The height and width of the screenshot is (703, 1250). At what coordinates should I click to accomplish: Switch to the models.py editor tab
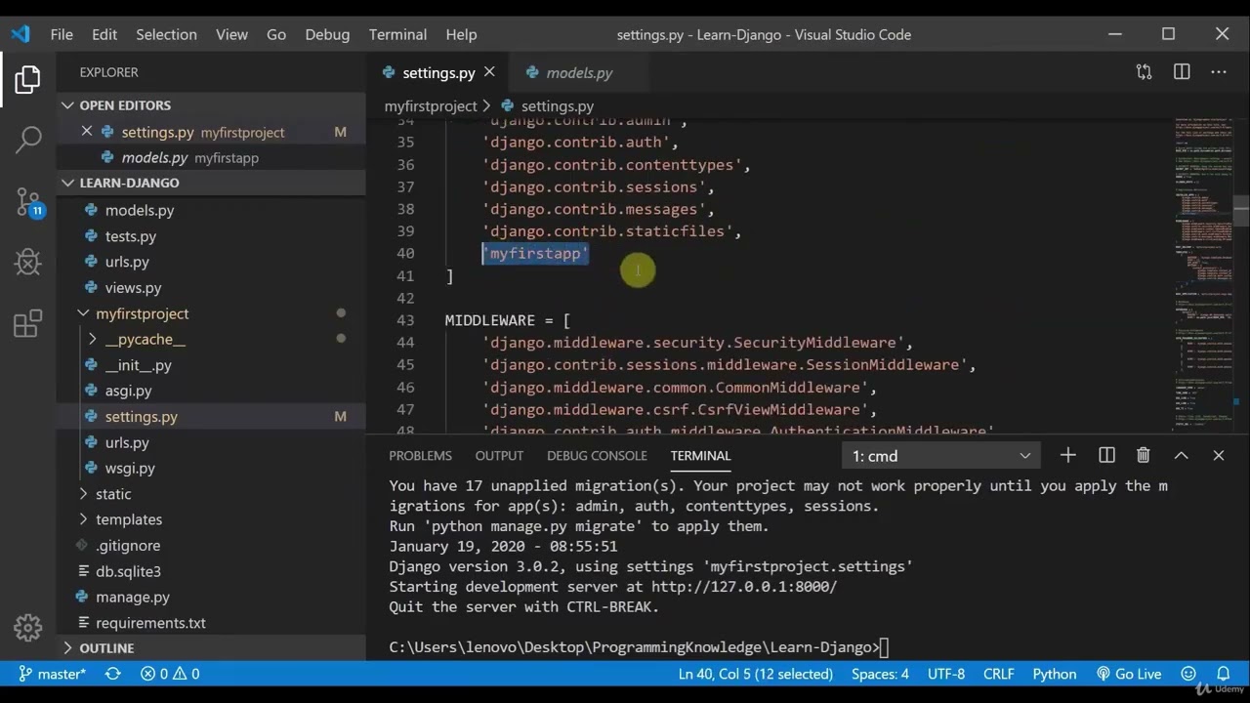(579, 72)
